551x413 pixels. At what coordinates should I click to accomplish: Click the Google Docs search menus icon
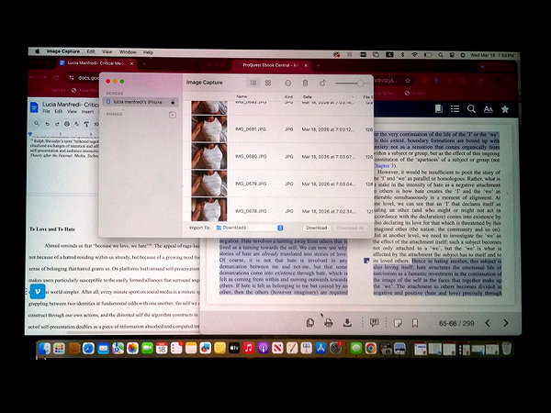[x=37, y=124]
